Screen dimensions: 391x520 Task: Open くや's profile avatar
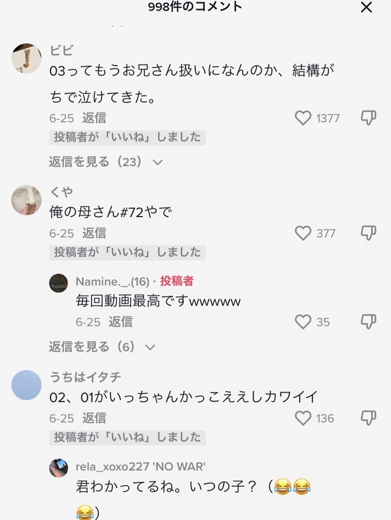pyautogui.click(x=26, y=200)
